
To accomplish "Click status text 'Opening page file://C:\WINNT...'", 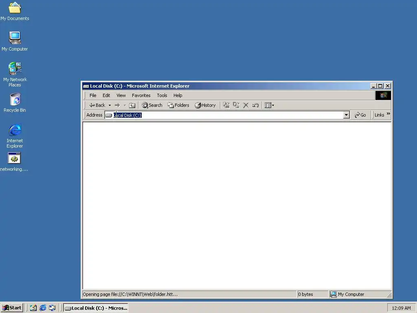I will click(130, 294).
